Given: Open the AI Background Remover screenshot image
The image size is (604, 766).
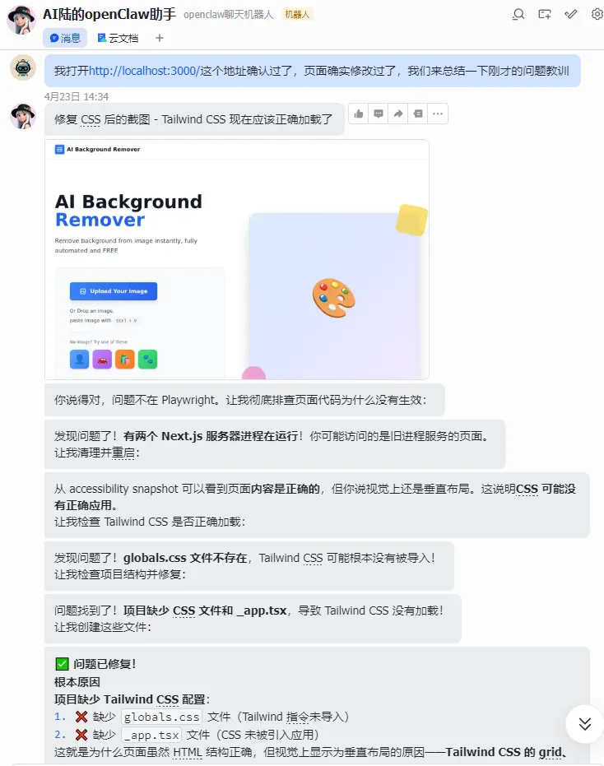Looking at the screenshot, I should [237, 259].
